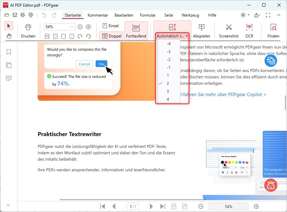287x212 pixels.
Task: Toggle Doppel double page view
Action: [112, 36]
